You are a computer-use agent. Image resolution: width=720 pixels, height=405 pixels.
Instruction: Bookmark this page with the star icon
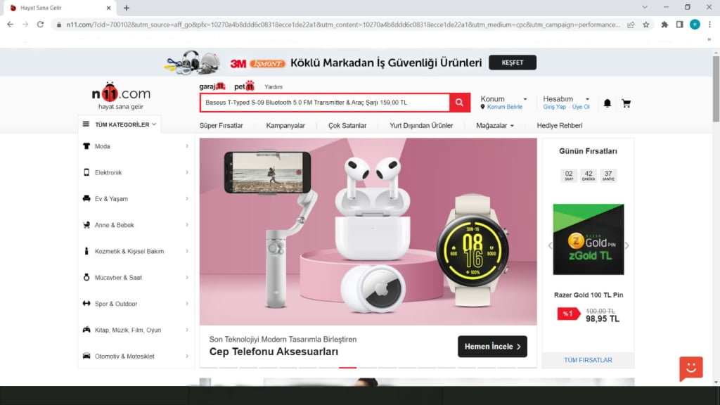pyautogui.click(x=645, y=25)
